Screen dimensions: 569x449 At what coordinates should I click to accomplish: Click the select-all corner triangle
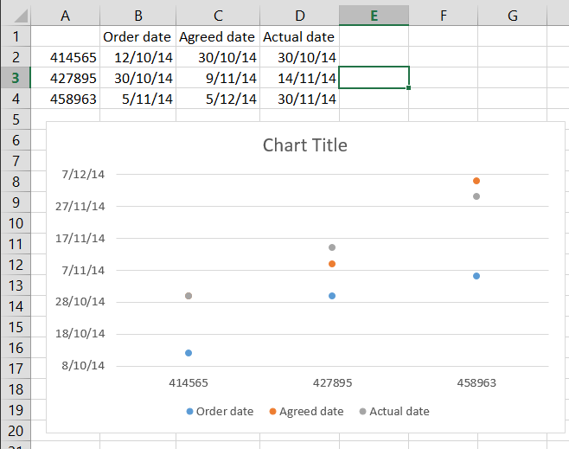pyautogui.click(x=21, y=16)
